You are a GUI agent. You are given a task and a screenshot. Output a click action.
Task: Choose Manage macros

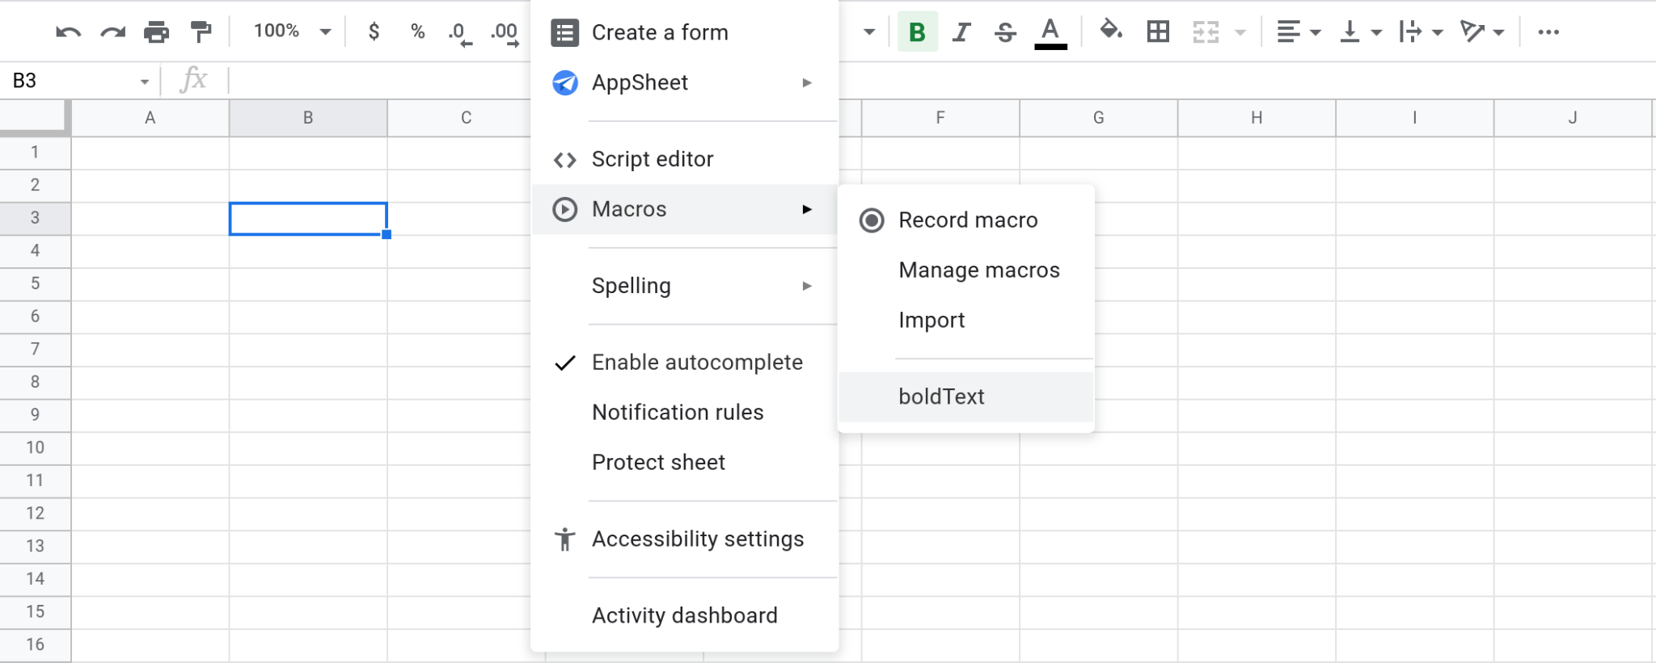click(978, 271)
